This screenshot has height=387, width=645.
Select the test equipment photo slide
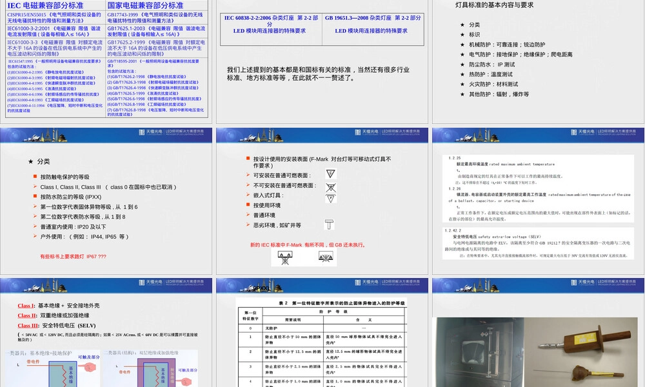[x=538, y=332]
